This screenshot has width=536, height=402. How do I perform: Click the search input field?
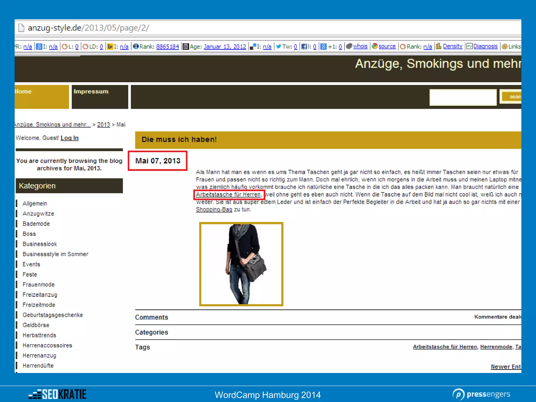463,97
